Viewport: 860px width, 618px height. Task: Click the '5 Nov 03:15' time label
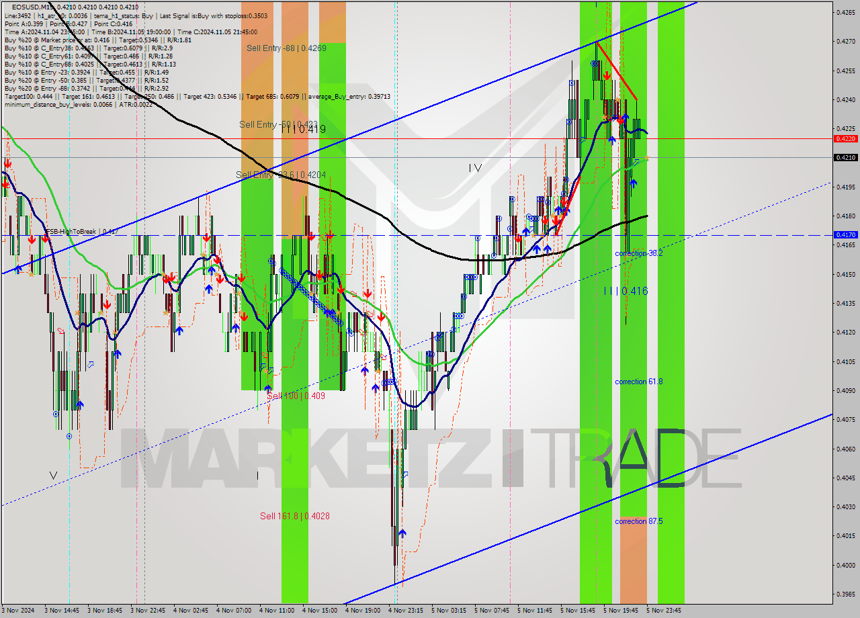[449, 611]
